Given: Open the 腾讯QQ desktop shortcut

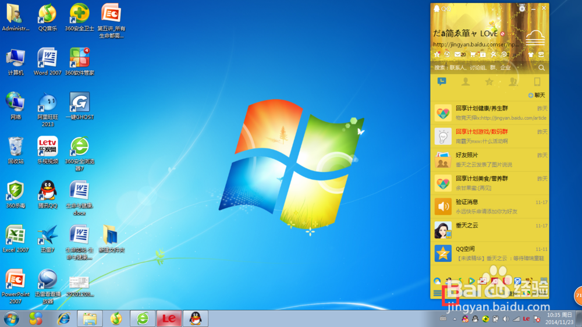Looking at the screenshot, I should coord(48,194).
